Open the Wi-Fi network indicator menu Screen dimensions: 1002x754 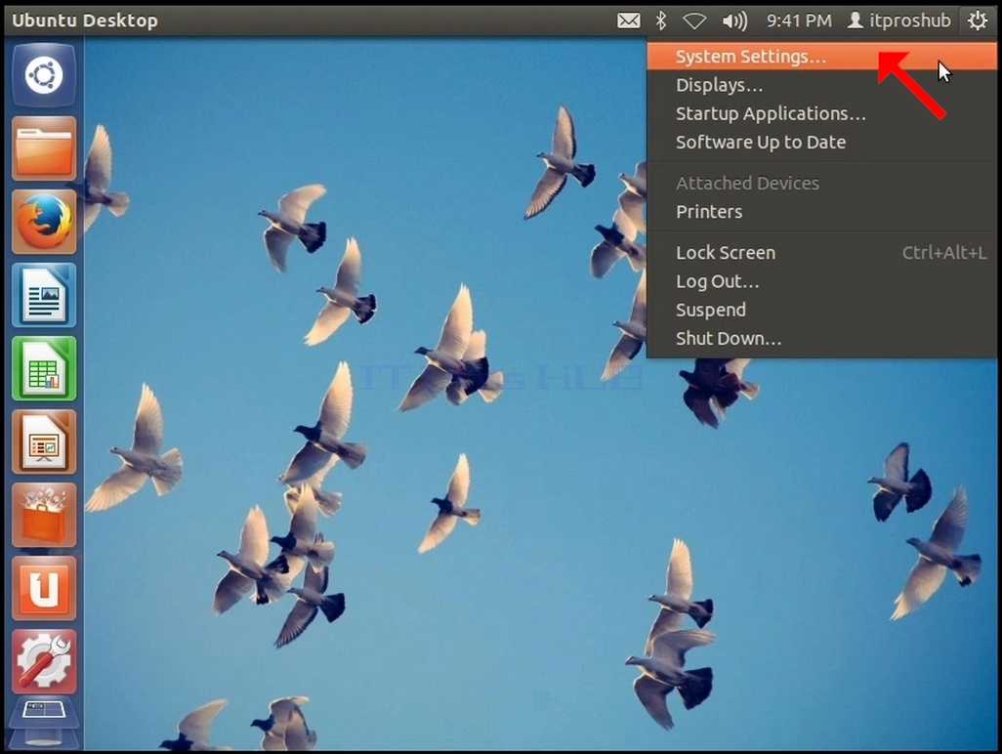click(694, 21)
